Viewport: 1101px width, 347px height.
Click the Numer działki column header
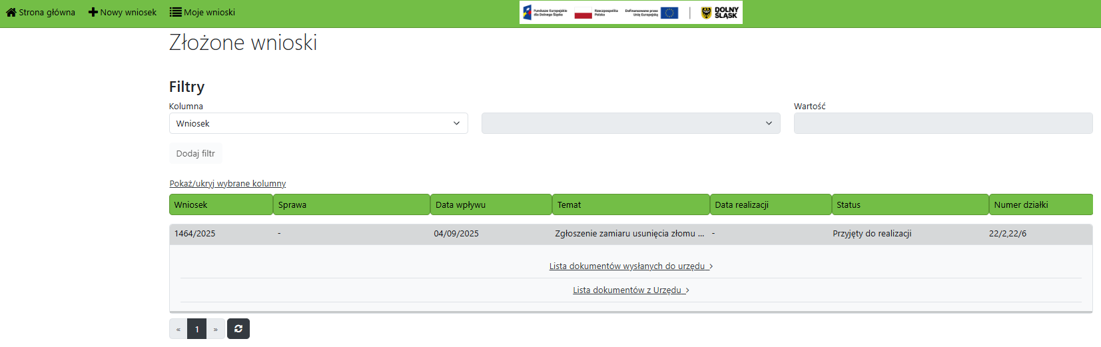(x=1040, y=204)
